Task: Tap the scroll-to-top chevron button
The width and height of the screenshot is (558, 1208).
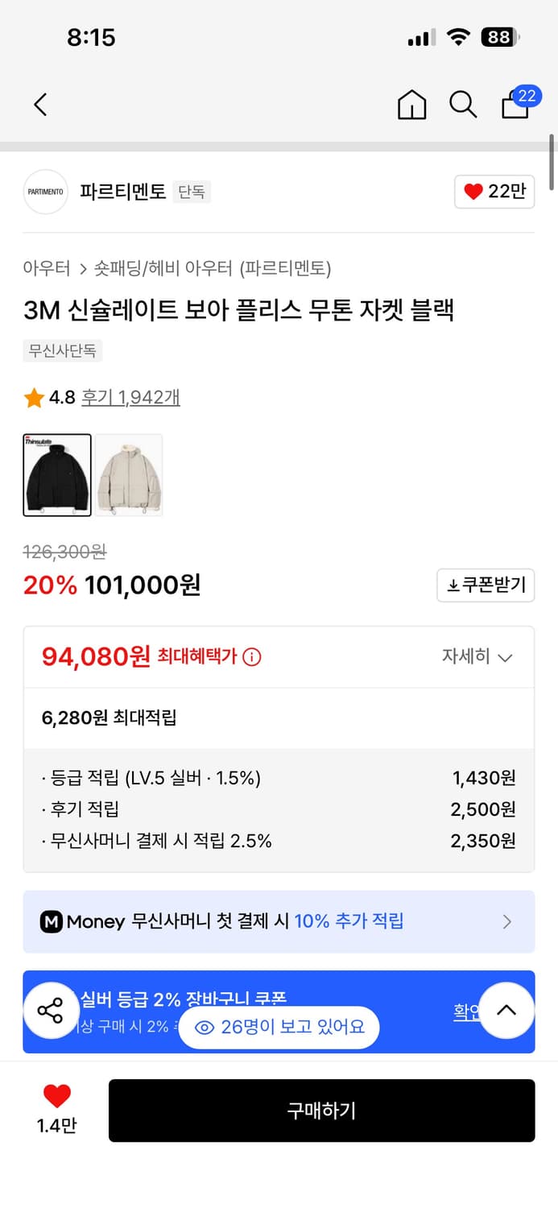Action: click(506, 1011)
